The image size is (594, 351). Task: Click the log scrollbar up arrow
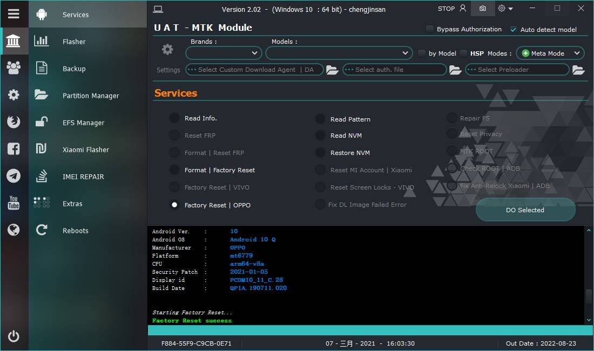tap(589, 230)
